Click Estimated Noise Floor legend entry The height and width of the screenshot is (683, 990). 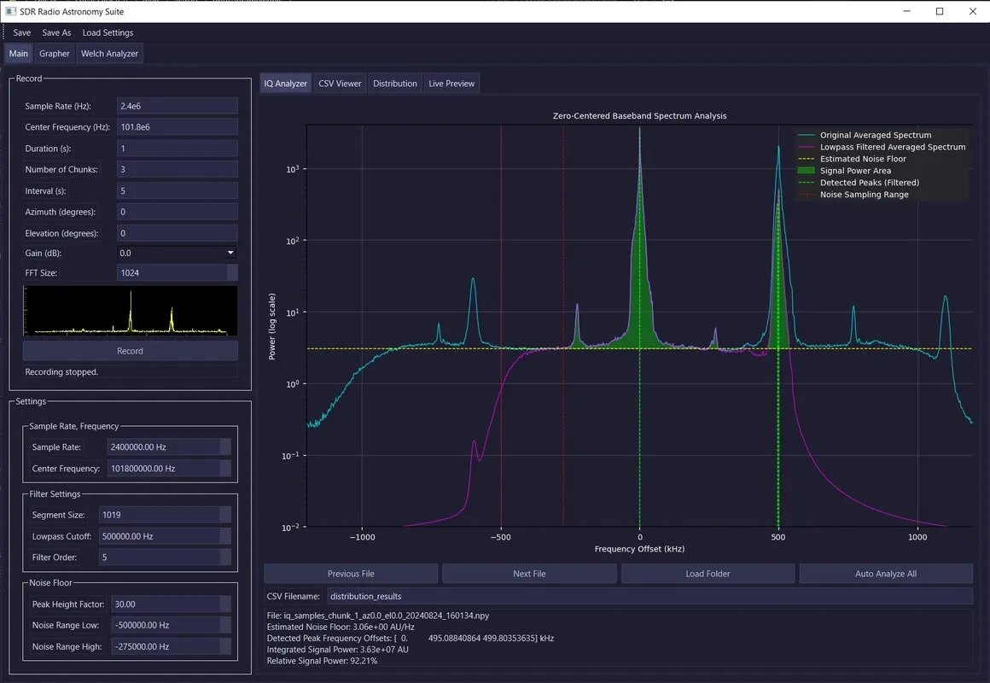click(853, 159)
